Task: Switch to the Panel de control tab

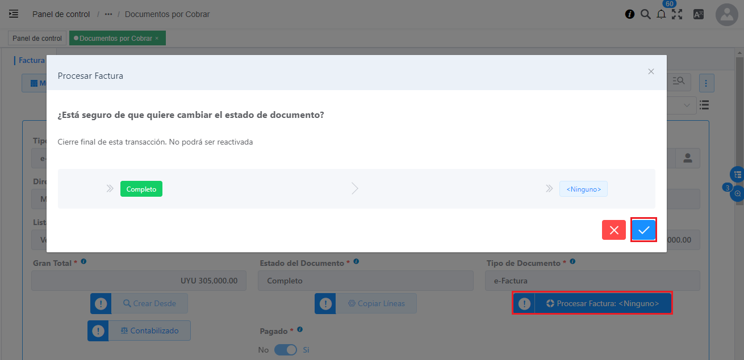Action: coord(37,39)
